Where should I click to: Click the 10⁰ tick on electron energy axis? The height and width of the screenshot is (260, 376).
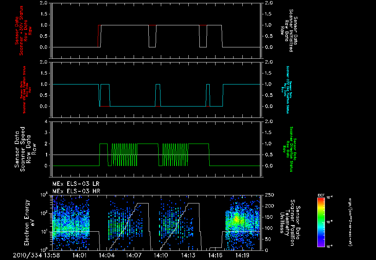point(43,249)
